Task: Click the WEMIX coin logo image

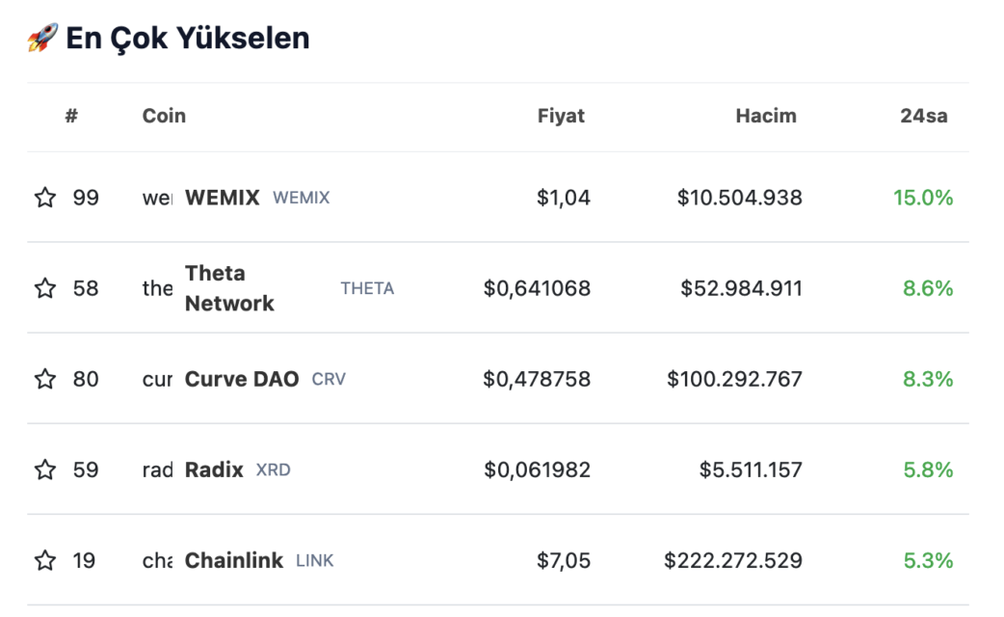Action: click(157, 198)
